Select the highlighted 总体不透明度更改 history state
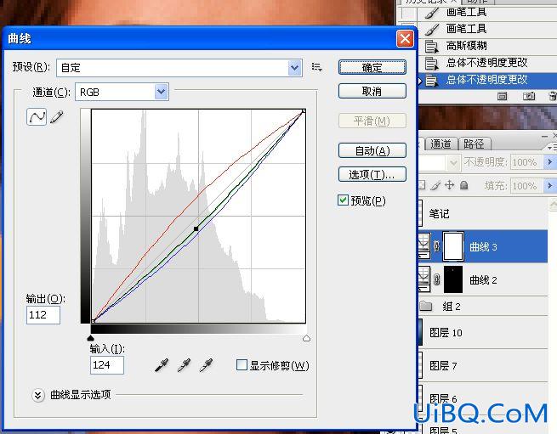The height and width of the screenshot is (434, 557). coord(486,80)
